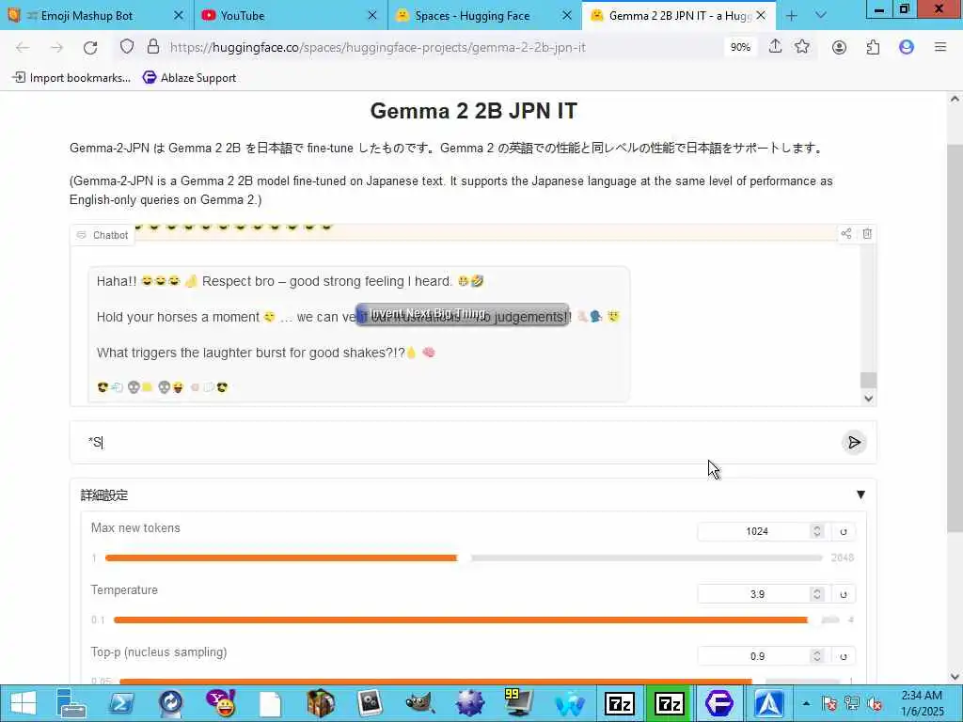View site security padlock info
Image resolution: width=963 pixels, height=722 pixels.
click(153, 47)
